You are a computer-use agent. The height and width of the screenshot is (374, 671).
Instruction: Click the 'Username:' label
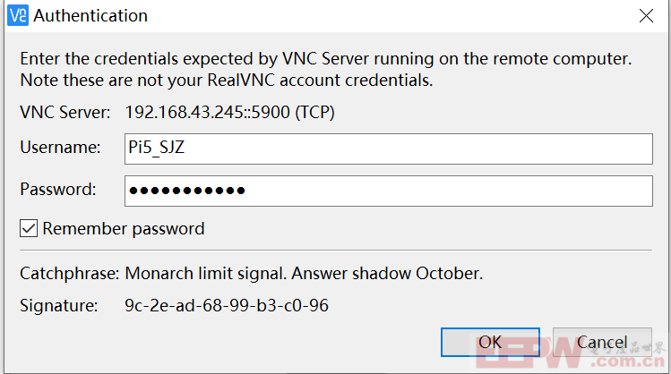pos(60,147)
